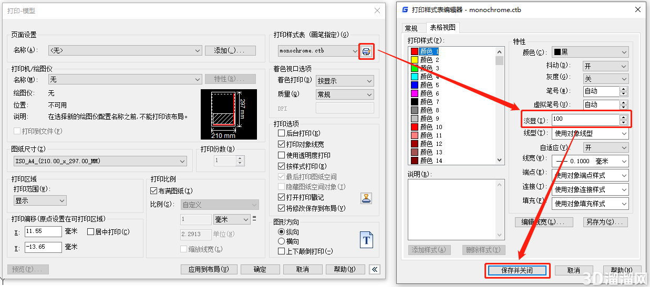This screenshot has width=650, height=287.
Task: Open 毫米 unit dropdown in print scale
Action: (232, 219)
